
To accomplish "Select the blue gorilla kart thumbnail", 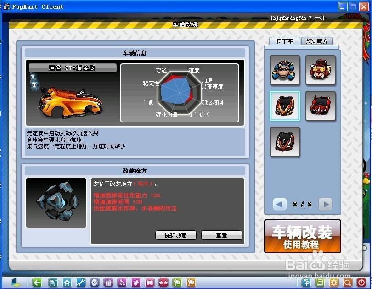I will pyautogui.click(x=285, y=70).
